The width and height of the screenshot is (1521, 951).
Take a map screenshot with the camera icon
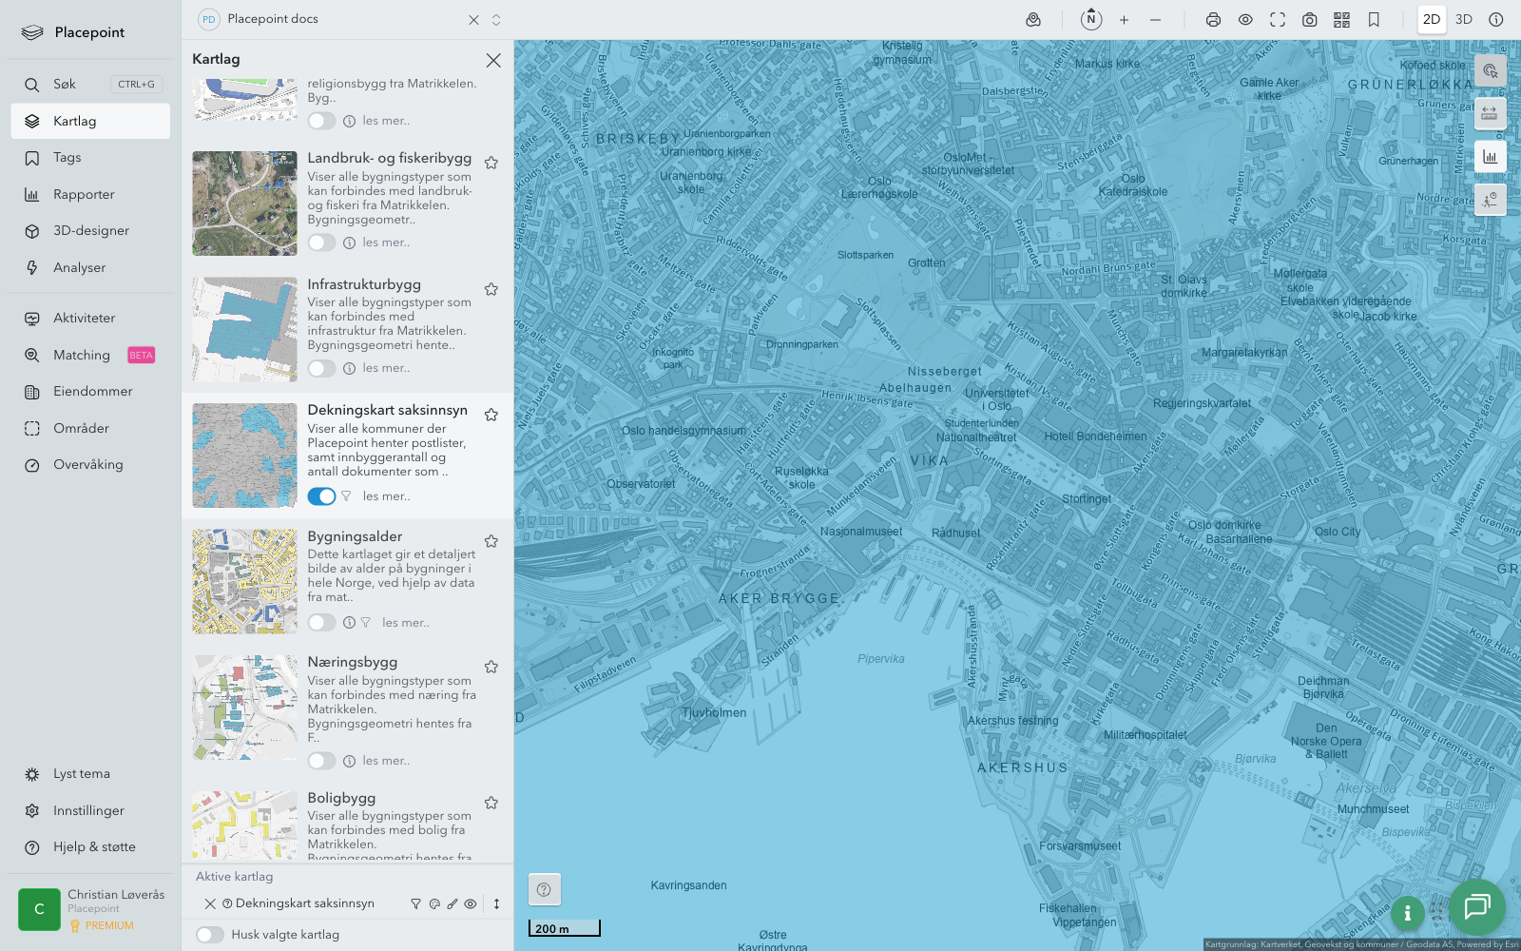point(1309,20)
